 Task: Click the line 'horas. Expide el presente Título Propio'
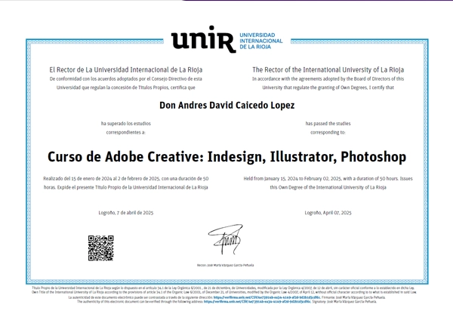(125, 187)
